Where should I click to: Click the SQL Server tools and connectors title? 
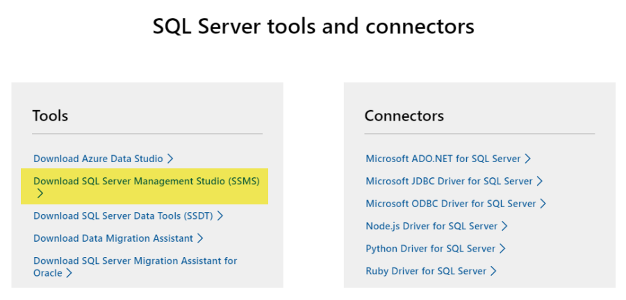coord(313,26)
